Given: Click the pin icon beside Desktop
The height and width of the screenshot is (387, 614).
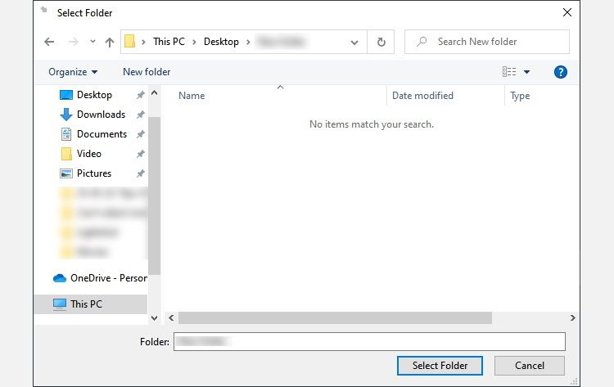Looking at the screenshot, I should (x=141, y=95).
